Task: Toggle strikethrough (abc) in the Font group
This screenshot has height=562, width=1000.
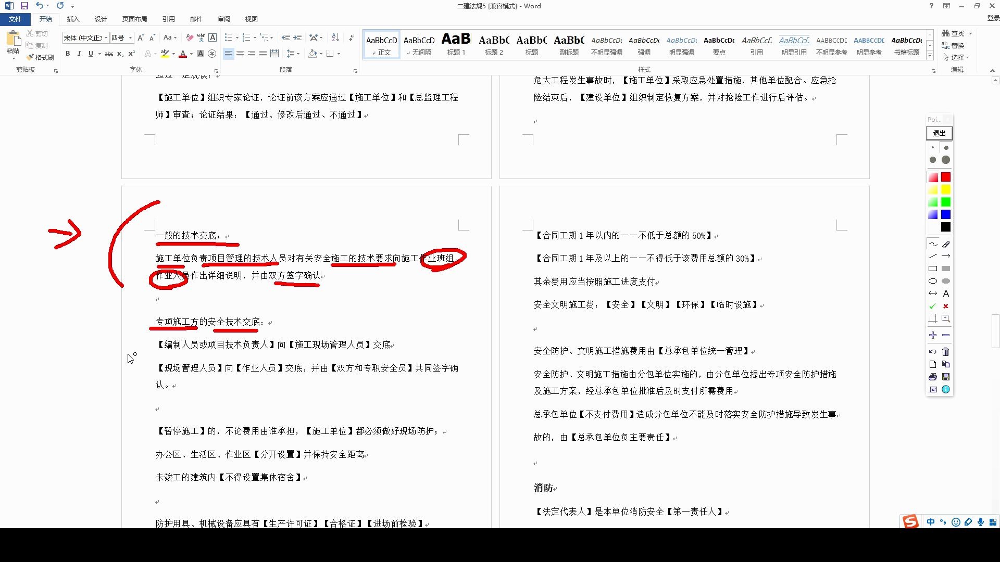Action: [x=109, y=54]
